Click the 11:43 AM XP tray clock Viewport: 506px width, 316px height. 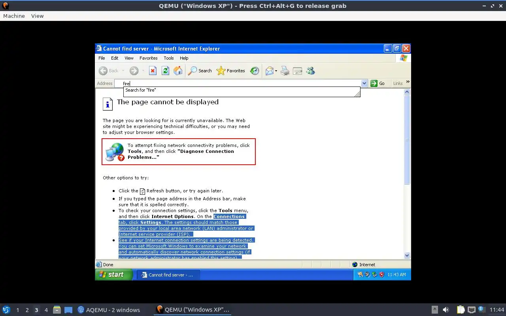(396, 275)
